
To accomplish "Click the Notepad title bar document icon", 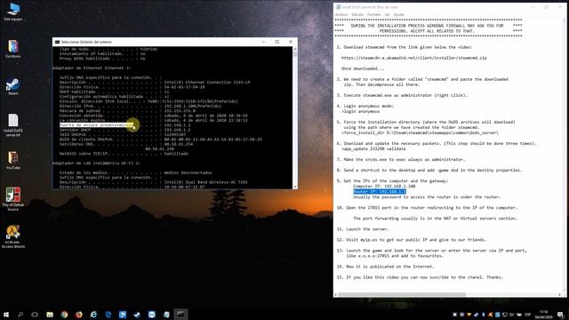I will pyautogui.click(x=338, y=7).
